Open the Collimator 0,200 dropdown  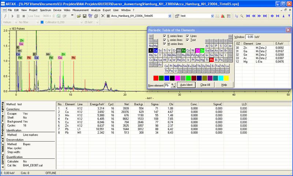[x=81, y=22]
